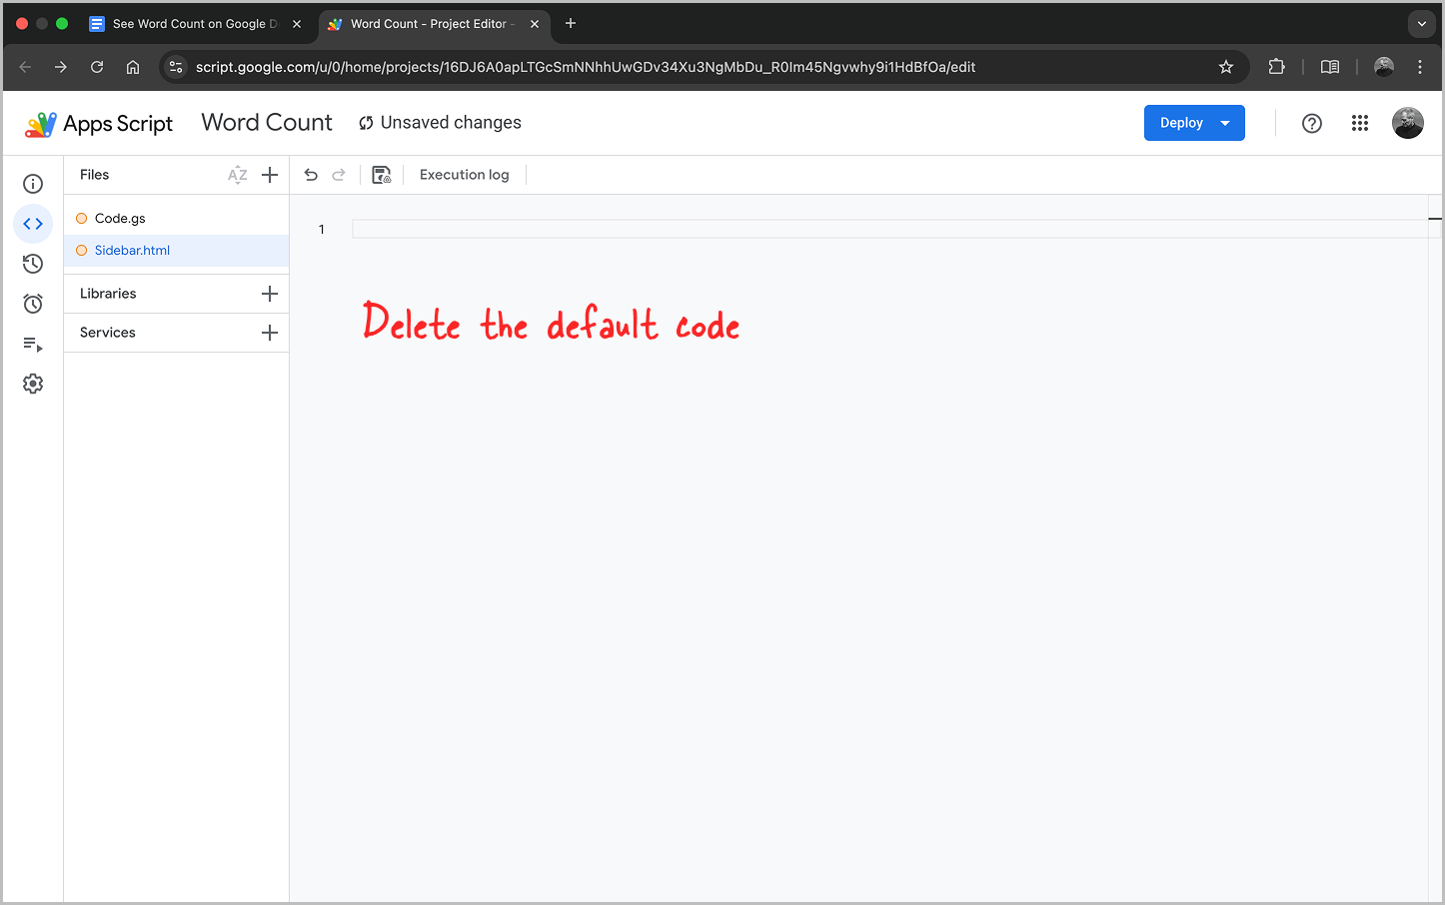Image resolution: width=1445 pixels, height=905 pixels.
Task: Add a new file with plus icon
Action: point(270,174)
